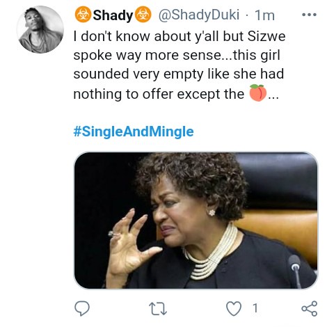Open the share icon for this tweet

pos(309,309)
